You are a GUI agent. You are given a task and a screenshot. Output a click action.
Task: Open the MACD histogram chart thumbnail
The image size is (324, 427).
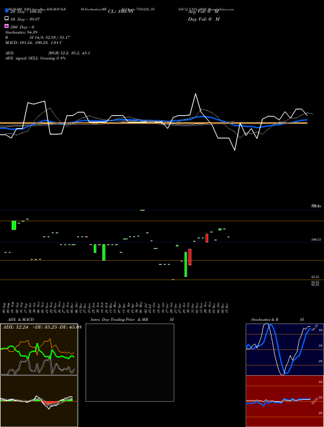[x=39, y=401]
